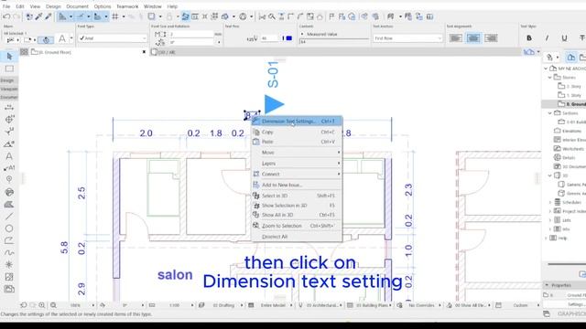Toggle the grid snap icon

click(115, 16)
